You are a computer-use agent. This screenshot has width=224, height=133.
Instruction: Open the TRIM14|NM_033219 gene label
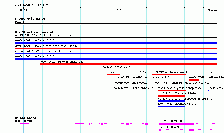[171, 127]
